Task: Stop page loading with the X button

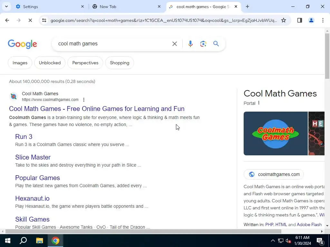Action: [x=30, y=20]
